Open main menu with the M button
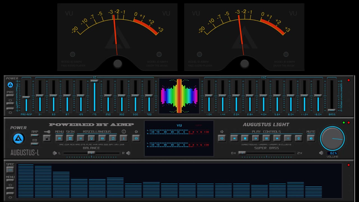This screenshot has height=202, width=359. point(59,138)
